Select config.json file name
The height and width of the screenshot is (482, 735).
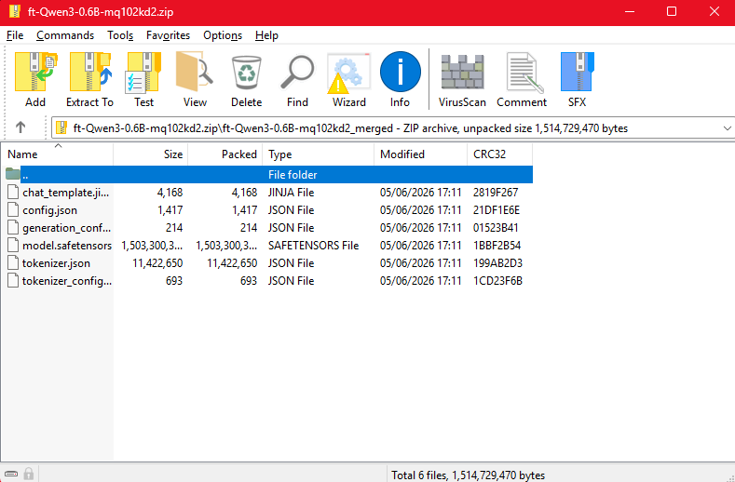pyautogui.click(x=49, y=210)
